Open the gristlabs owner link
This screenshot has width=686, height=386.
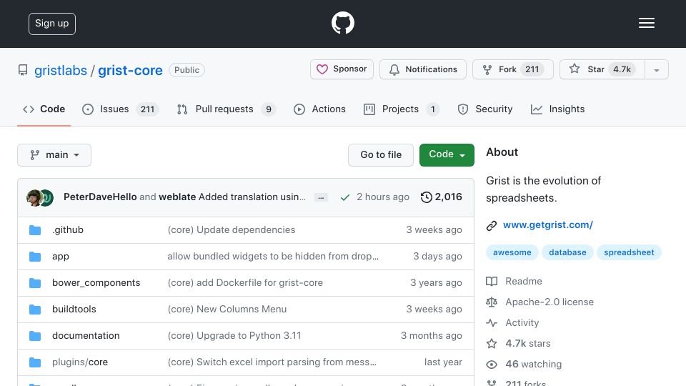pos(61,71)
